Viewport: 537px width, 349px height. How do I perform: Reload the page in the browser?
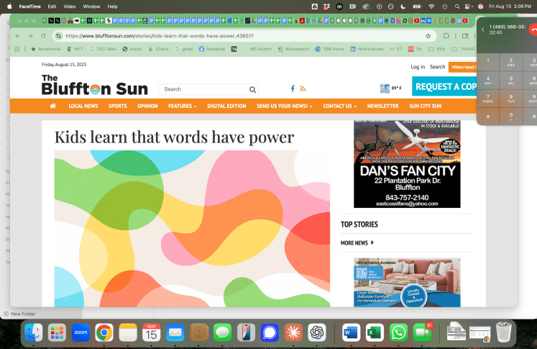[x=43, y=35]
